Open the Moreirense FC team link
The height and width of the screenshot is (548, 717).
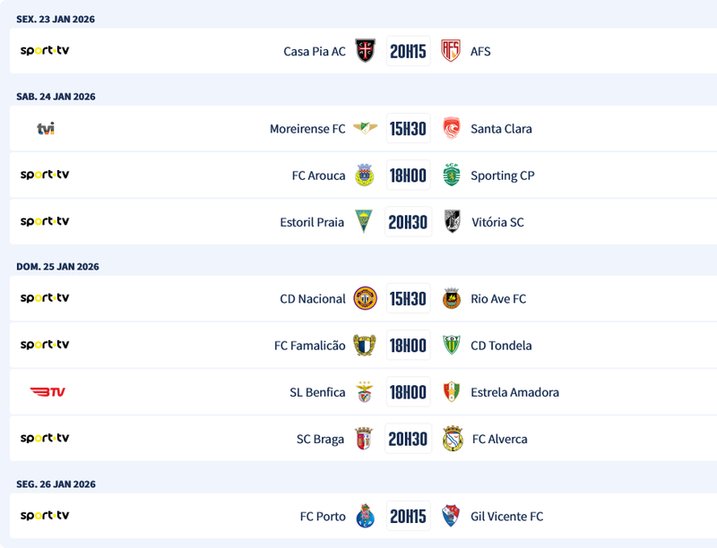click(307, 129)
